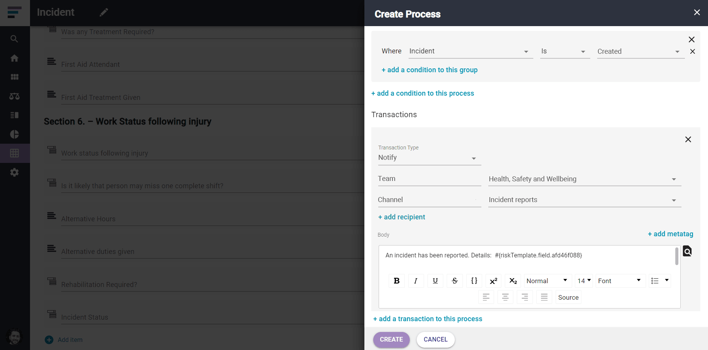Center align body text
The height and width of the screenshot is (350, 708).
point(505,297)
